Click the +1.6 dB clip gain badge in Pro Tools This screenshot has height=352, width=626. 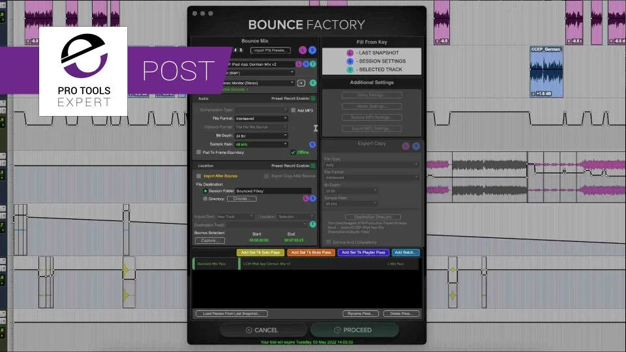click(542, 94)
